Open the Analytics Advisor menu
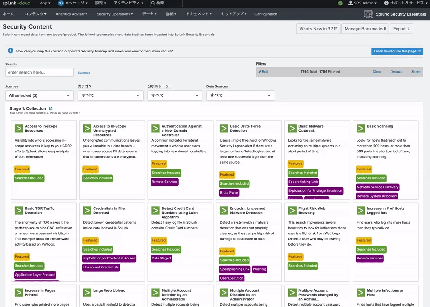This screenshot has height=307, width=430. [x=72, y=14]
